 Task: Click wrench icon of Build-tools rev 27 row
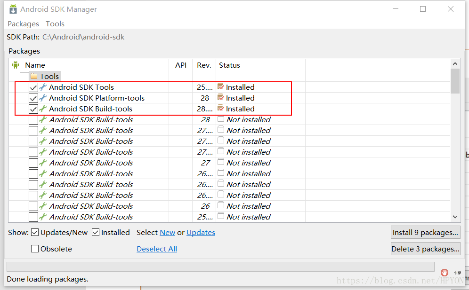point(43,163)
